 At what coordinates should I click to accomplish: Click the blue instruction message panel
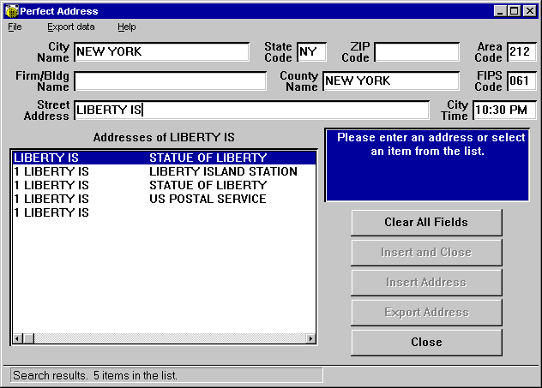click(x=427, y=165)
